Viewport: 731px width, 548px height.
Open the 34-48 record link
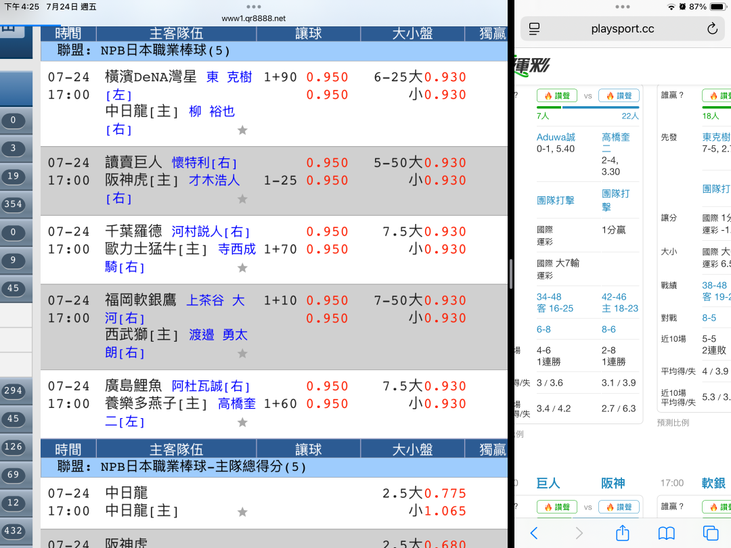coord(549,297)
